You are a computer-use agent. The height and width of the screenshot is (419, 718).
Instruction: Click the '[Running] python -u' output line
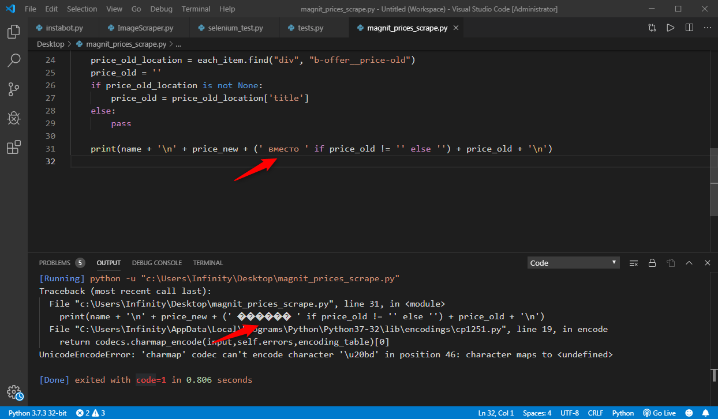point(219,278)
